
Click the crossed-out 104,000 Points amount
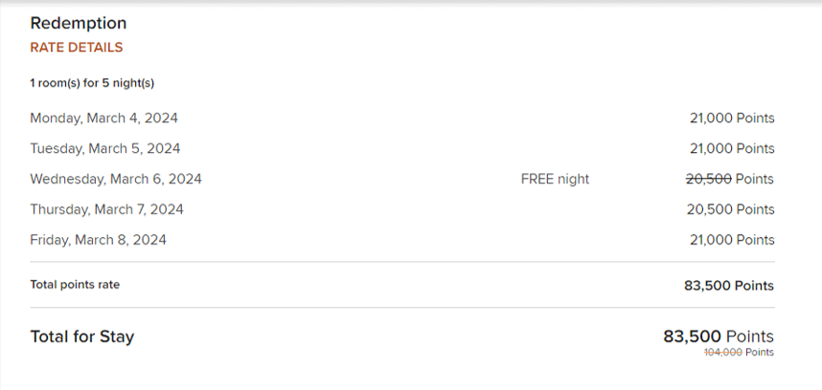point(739,353)
